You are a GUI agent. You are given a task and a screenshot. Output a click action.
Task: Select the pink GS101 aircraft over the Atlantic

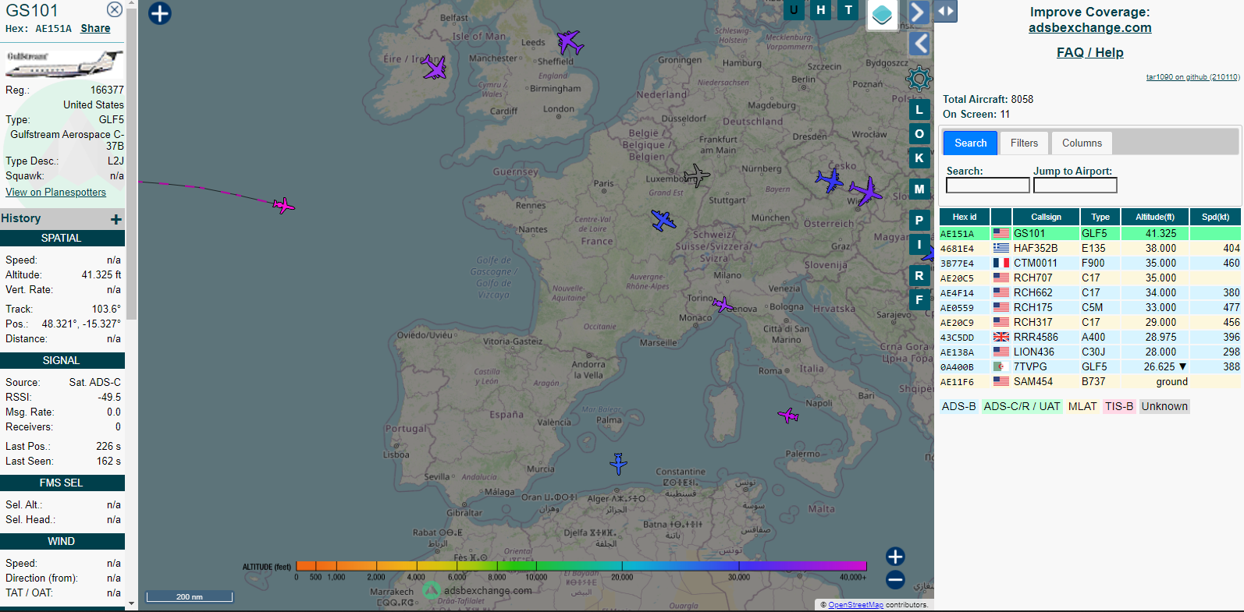click(x=283, y=206)
